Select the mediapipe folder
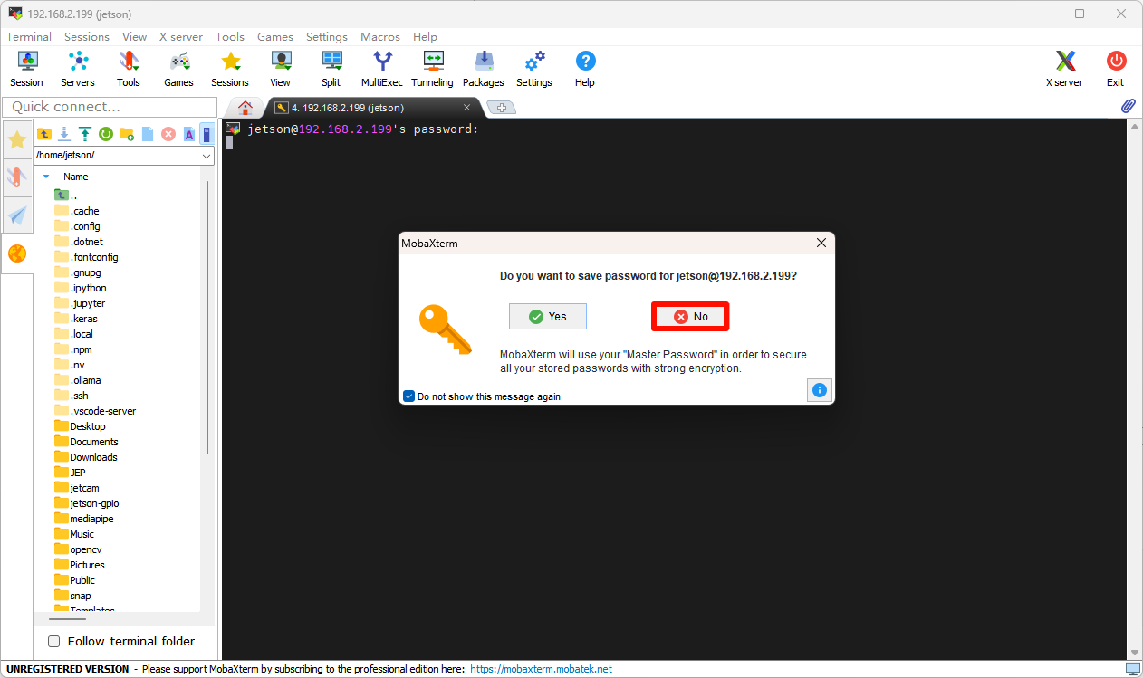Viewport: 1143px width, 678px height. 91,519
